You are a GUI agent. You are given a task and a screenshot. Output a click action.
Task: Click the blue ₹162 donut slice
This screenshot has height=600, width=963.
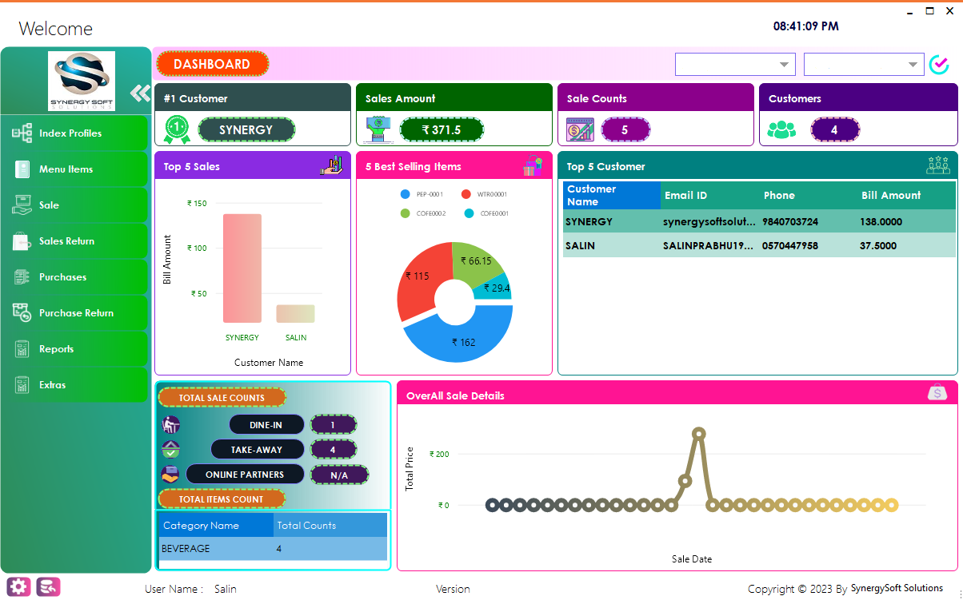click(x=462, y=342)
